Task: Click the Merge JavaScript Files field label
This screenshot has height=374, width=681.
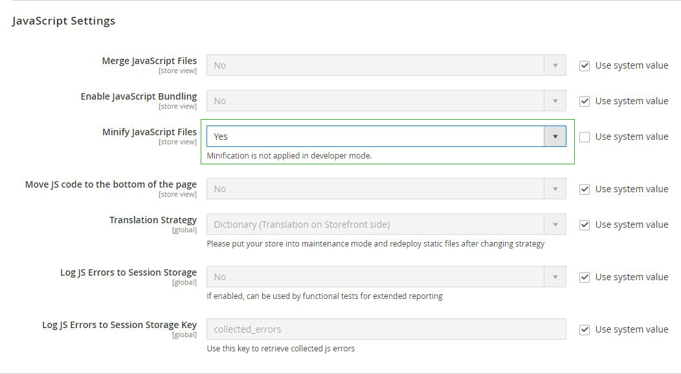Action: point(149,61)
